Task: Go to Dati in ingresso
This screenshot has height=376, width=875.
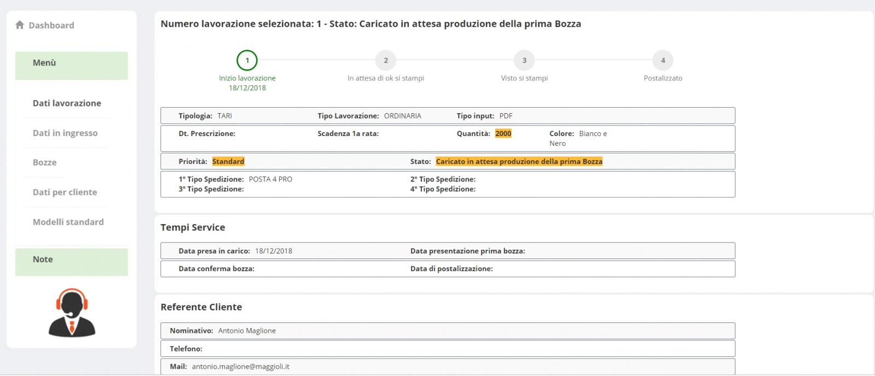Action: point(65,133)
